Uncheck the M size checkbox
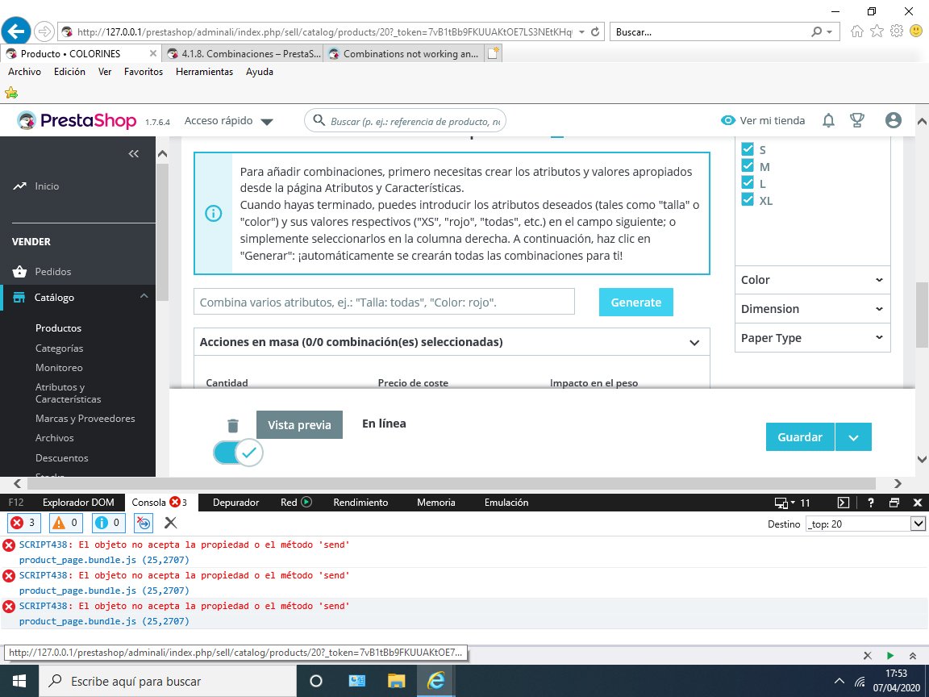The image size is (929, 697). click(x=748, y=166)
